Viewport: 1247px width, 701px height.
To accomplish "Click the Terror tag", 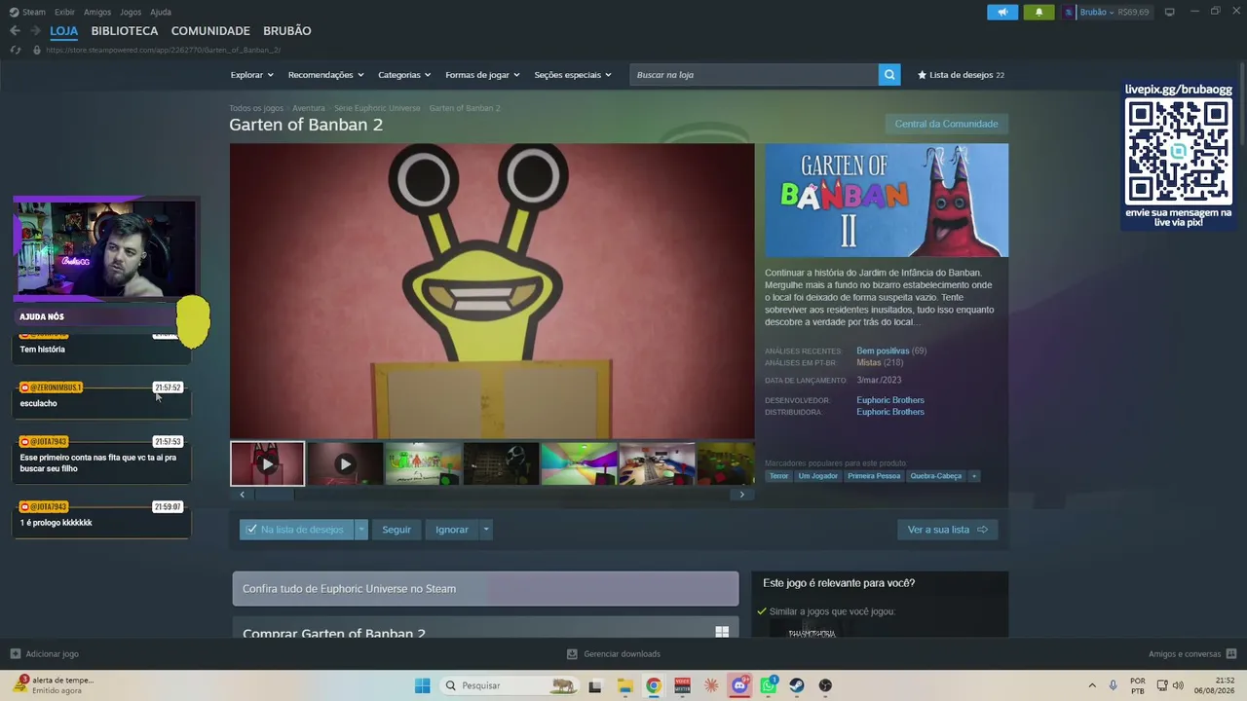I will point(778,476).
